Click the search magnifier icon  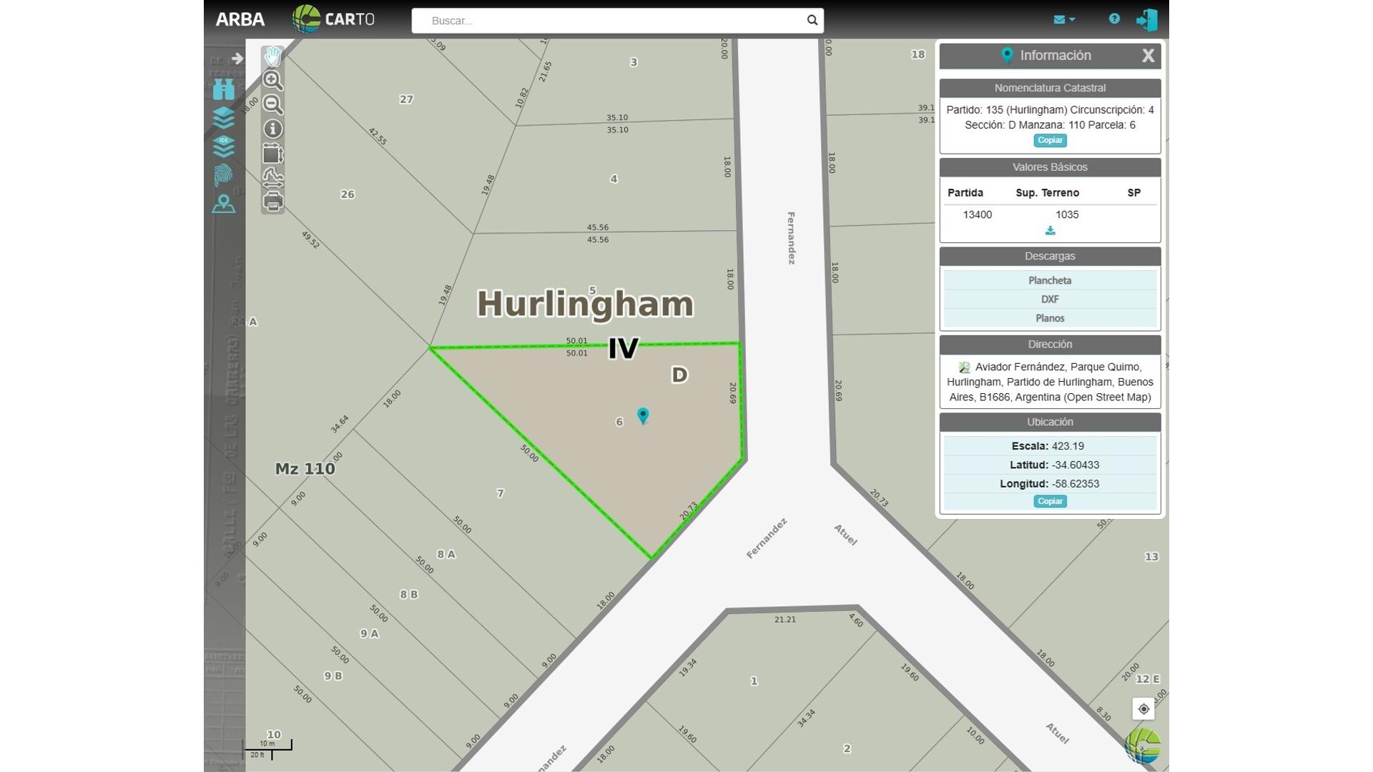(x=812, y=20)
